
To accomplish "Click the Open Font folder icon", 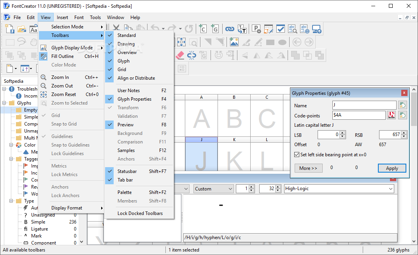I will click(21, 29).
